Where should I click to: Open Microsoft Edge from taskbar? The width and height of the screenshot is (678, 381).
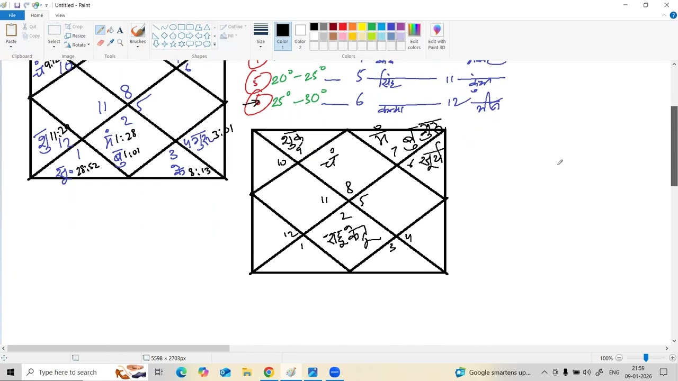(181, 373)
